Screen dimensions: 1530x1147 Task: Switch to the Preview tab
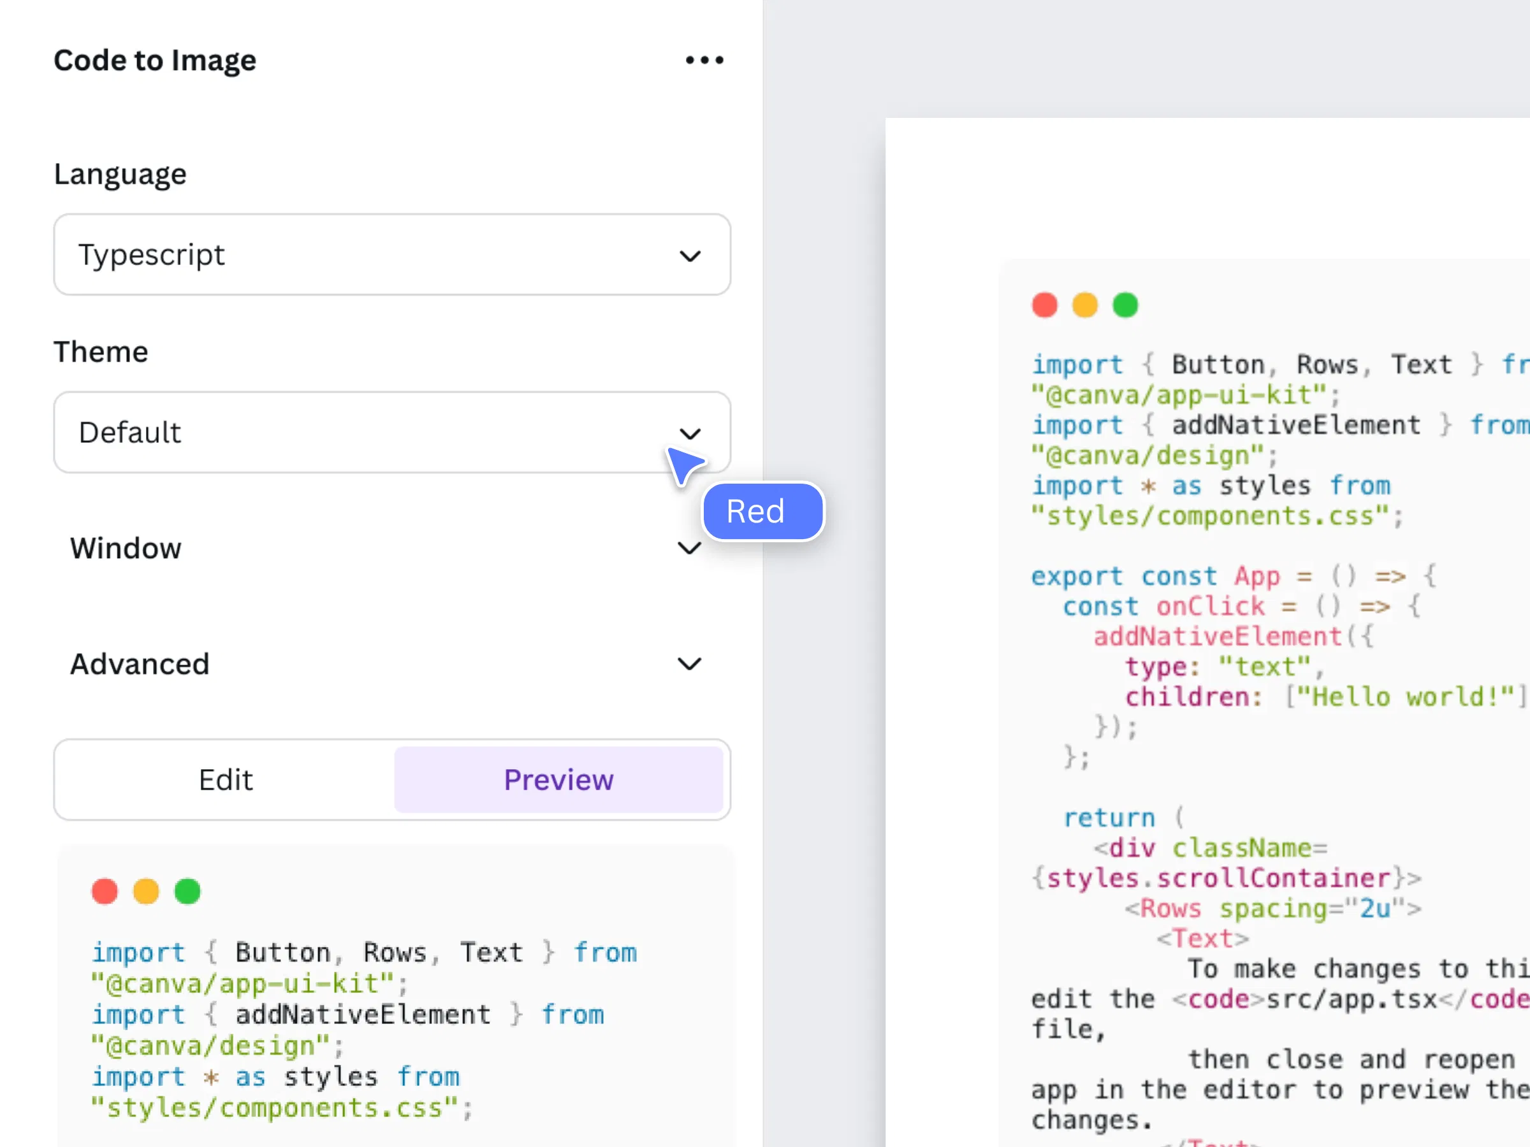[x=558, y=780]
